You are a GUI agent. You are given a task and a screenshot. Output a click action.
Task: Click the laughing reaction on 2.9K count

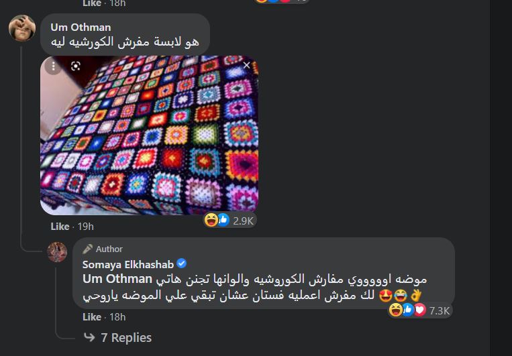click(x=211, y=221)
